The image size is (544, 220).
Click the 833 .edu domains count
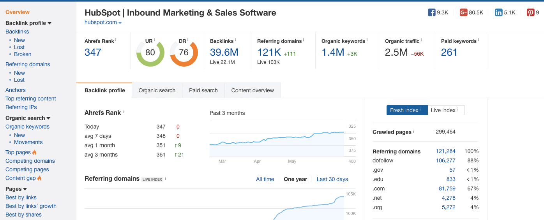tap(451, 179)
